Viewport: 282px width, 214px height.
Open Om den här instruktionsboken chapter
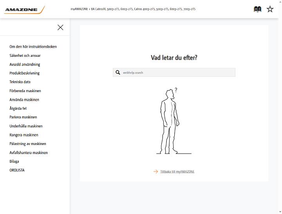33,47
